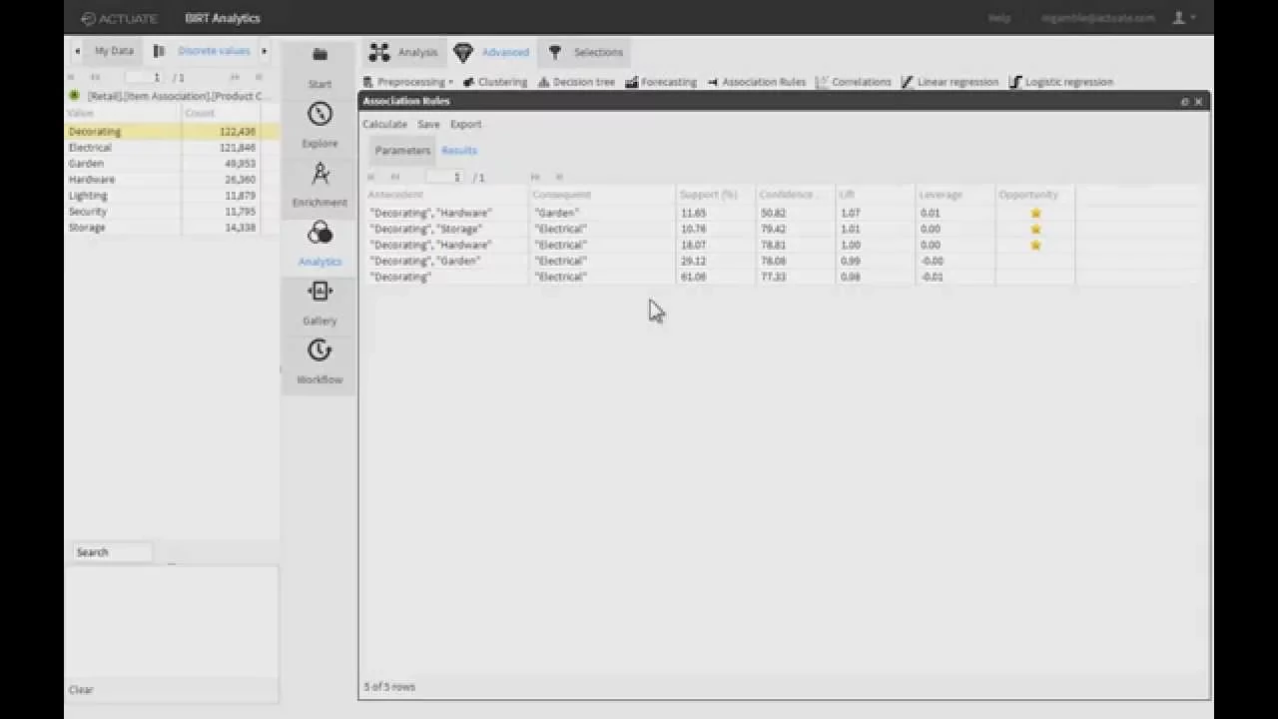Click support value 61.06 for Decorating rule
The width and height of the screenshot is (1278, 719).
[693, 277]
